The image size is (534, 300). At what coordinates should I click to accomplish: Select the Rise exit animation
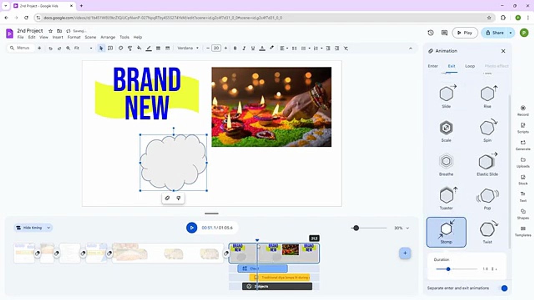(x=487, y=96)
